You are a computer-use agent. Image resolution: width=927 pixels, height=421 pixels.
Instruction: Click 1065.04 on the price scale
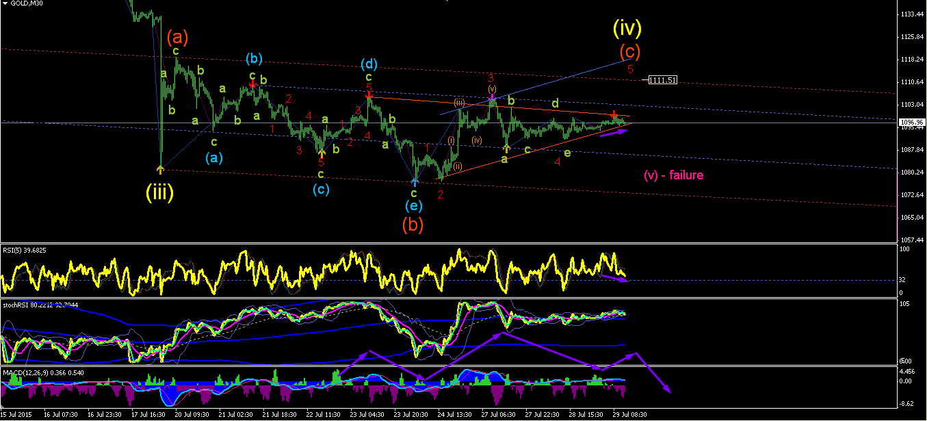point(911,217)
